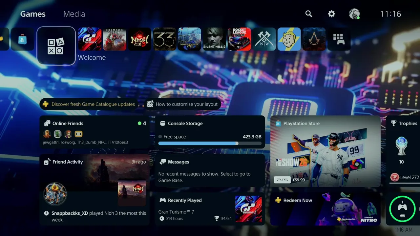Image resolution: width=420 pixels, height=236 pixels.
Task: Open How to customise your layout
Action: click(x=182, y=104)
